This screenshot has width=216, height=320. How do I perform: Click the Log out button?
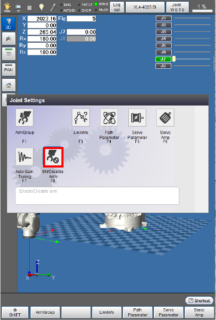117,7
